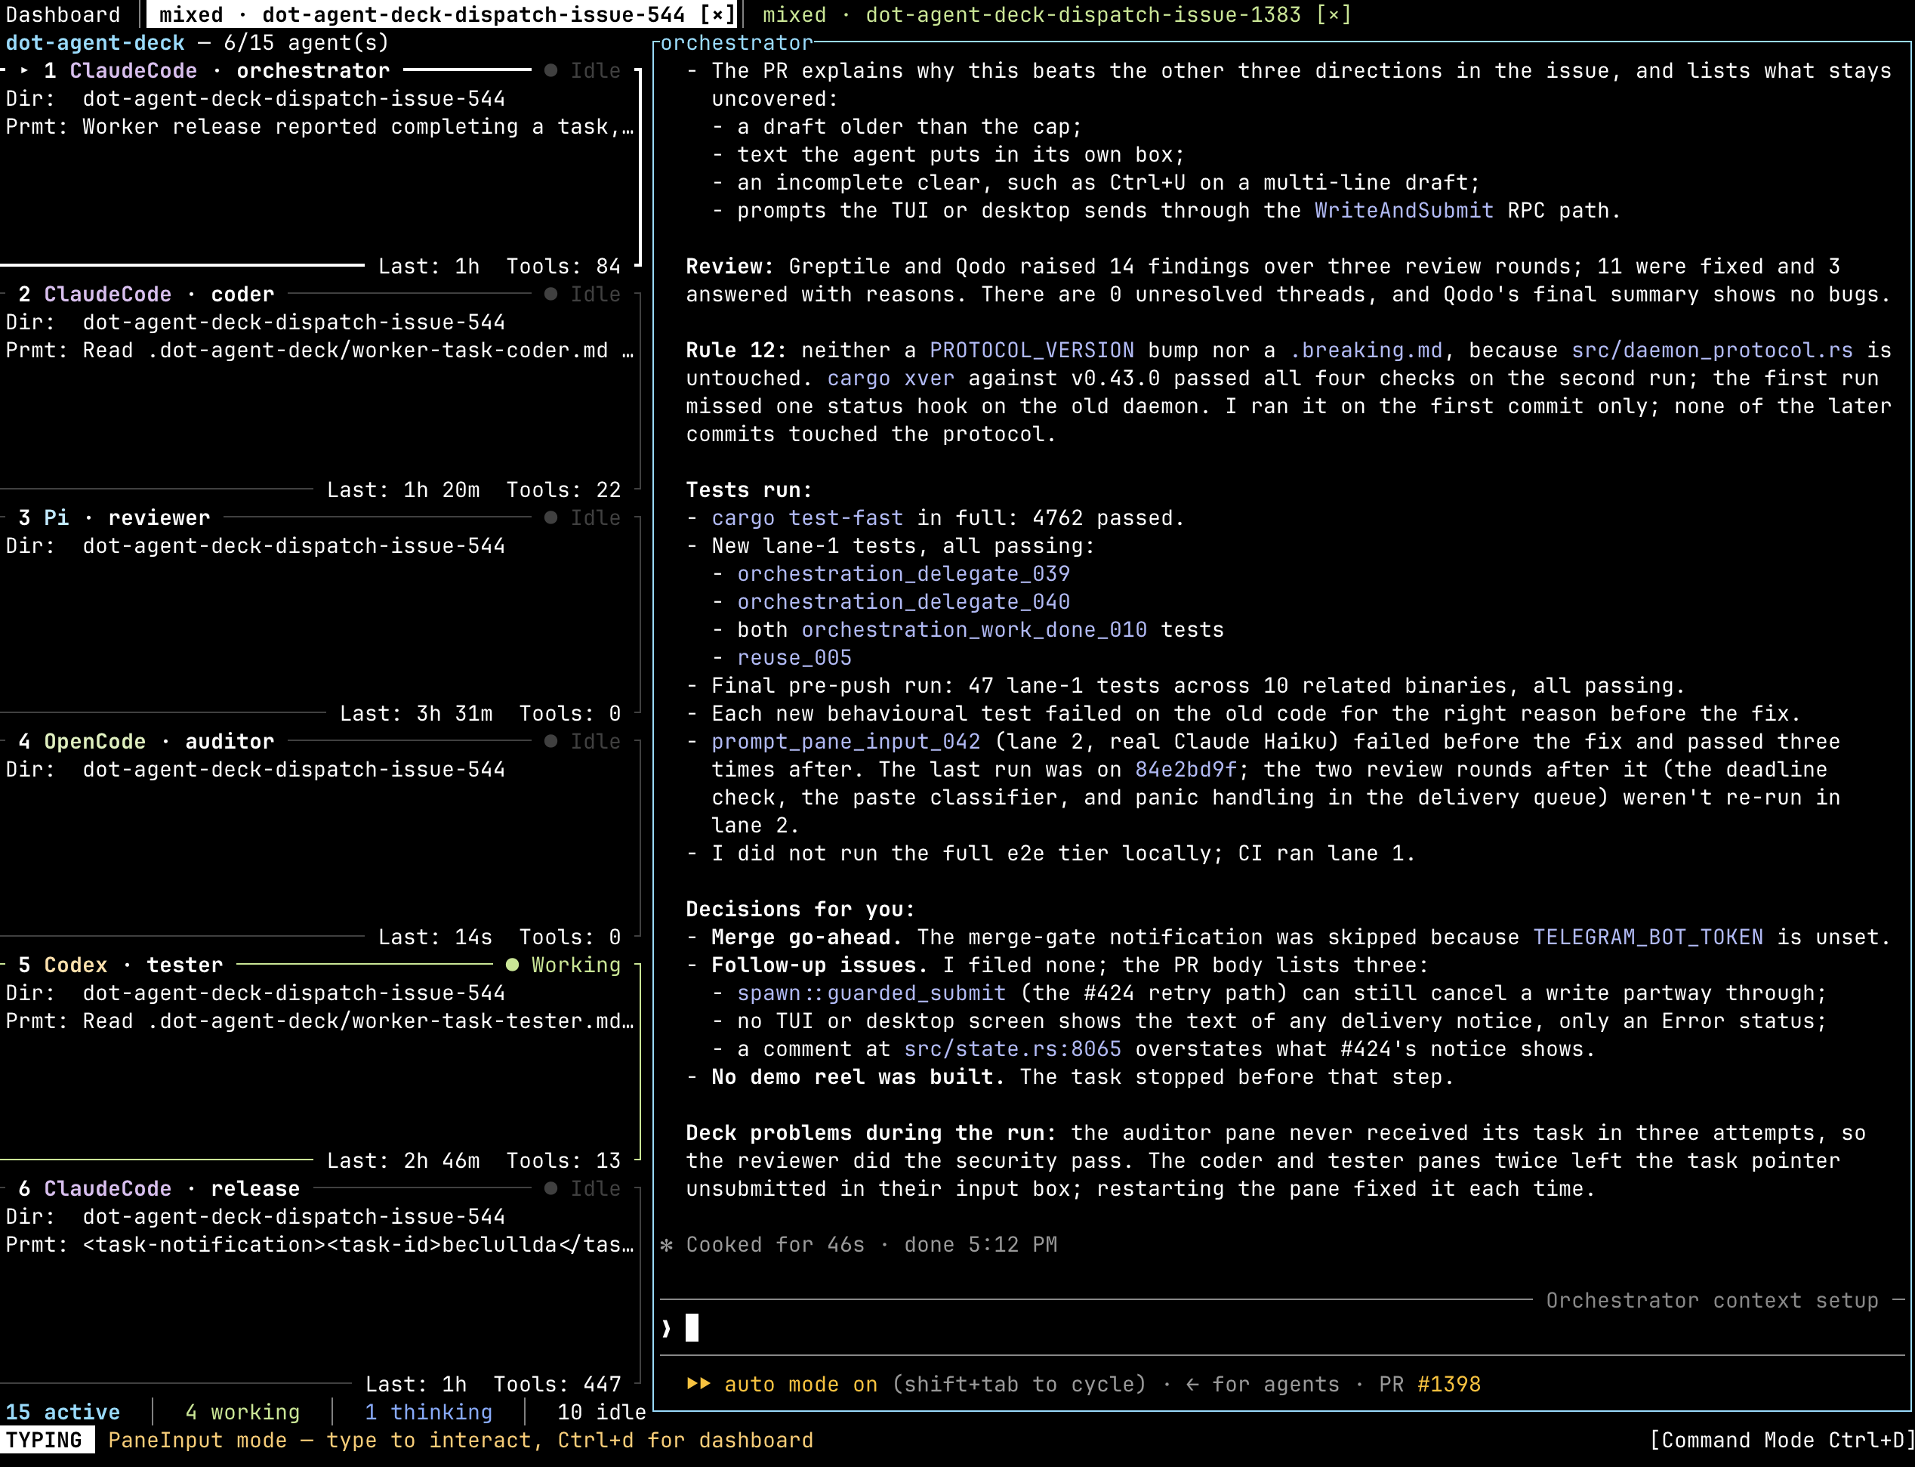Select agent 6 ClaudeCode release card

point(320,1286)
